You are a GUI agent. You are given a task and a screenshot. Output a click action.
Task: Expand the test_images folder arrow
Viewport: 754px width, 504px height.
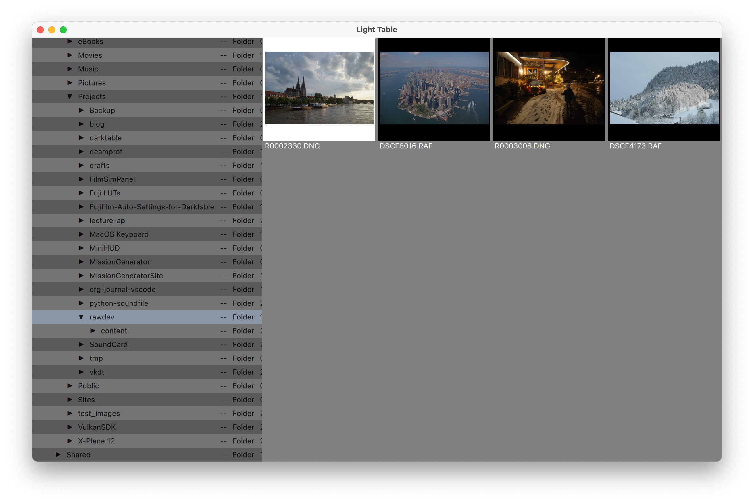70,413
